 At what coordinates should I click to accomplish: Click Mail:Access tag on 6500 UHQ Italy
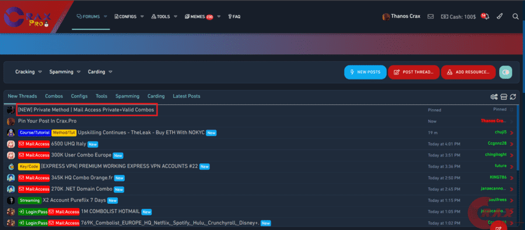pos(34,144)
